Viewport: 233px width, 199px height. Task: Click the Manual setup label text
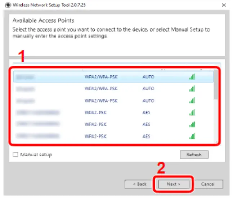36,155
